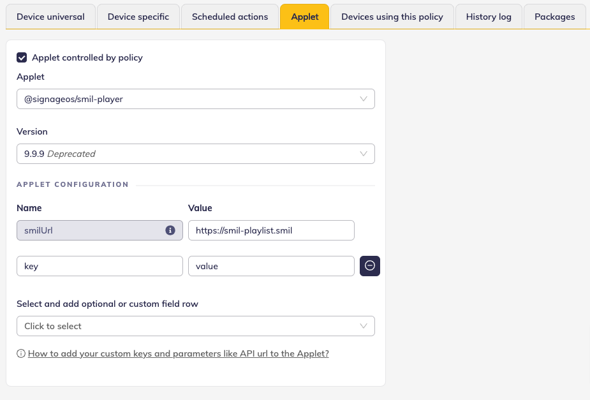The height and width of the screenshot is (400, 590).
Task: Open the Applet dropdown for @signageos/smil-player
Action: pyautogui.click(x=195, y=99)
